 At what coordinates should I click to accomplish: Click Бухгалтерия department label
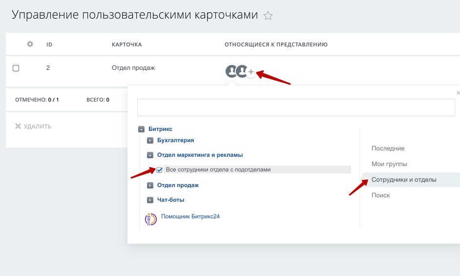175,140
